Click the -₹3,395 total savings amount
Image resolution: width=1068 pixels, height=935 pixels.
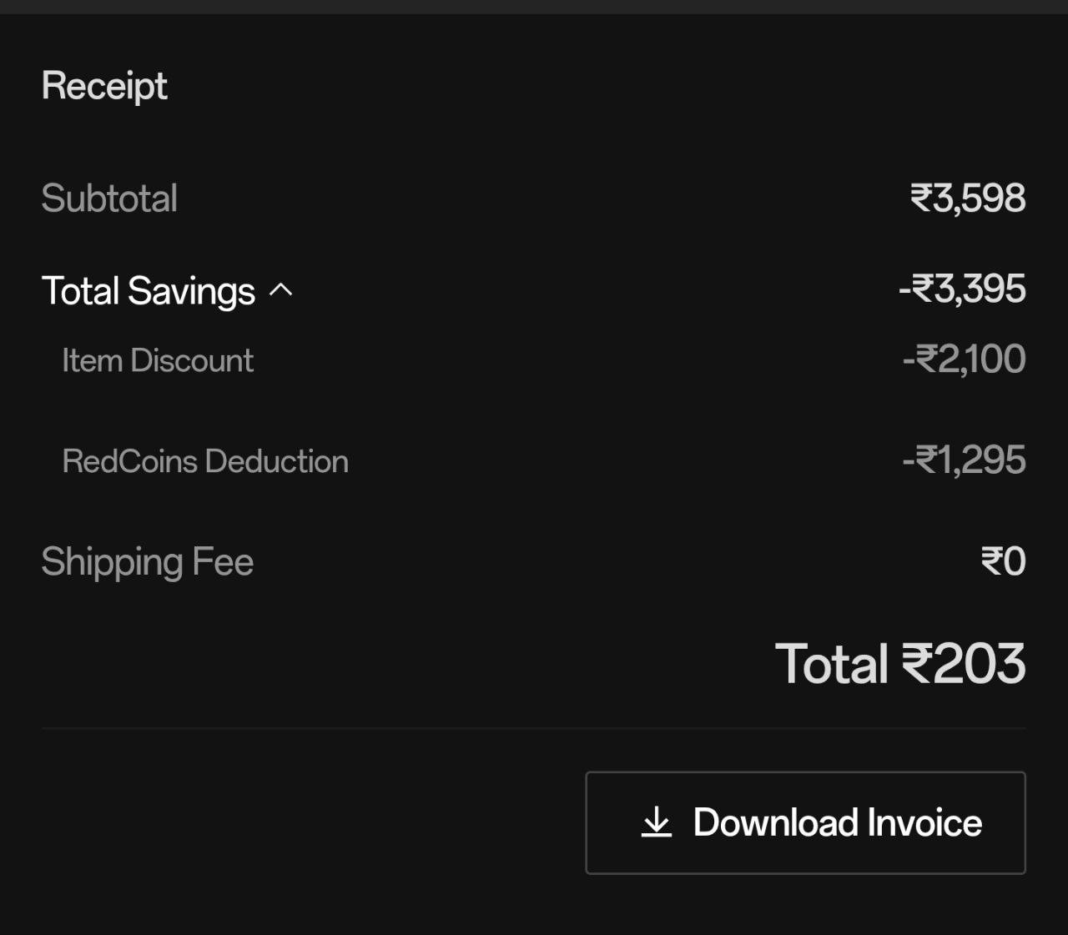(962, 289)
